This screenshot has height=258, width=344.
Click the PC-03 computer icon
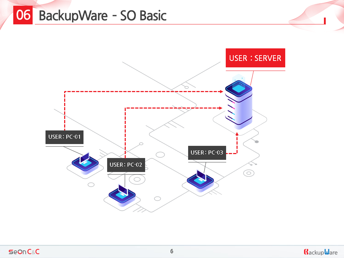pyautogui.click(x=200, y=180)
